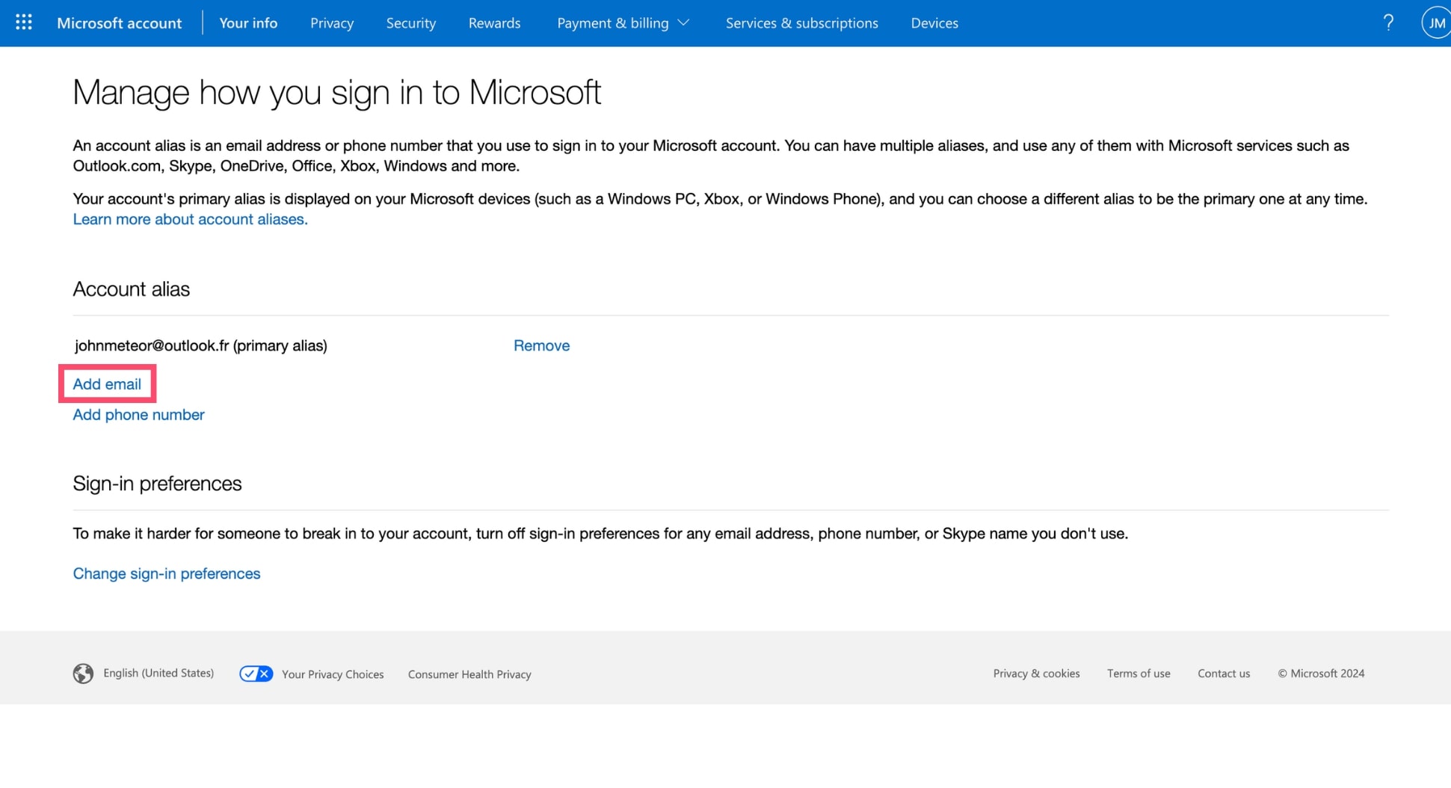Open Contact us footer link

point(1224,674)
